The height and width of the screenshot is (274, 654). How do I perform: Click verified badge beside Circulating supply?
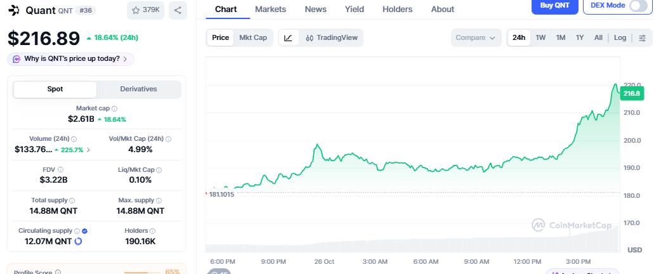click(x=84, y=231)
